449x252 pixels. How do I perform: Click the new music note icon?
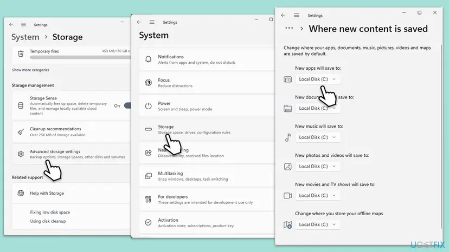coord(288,137)
